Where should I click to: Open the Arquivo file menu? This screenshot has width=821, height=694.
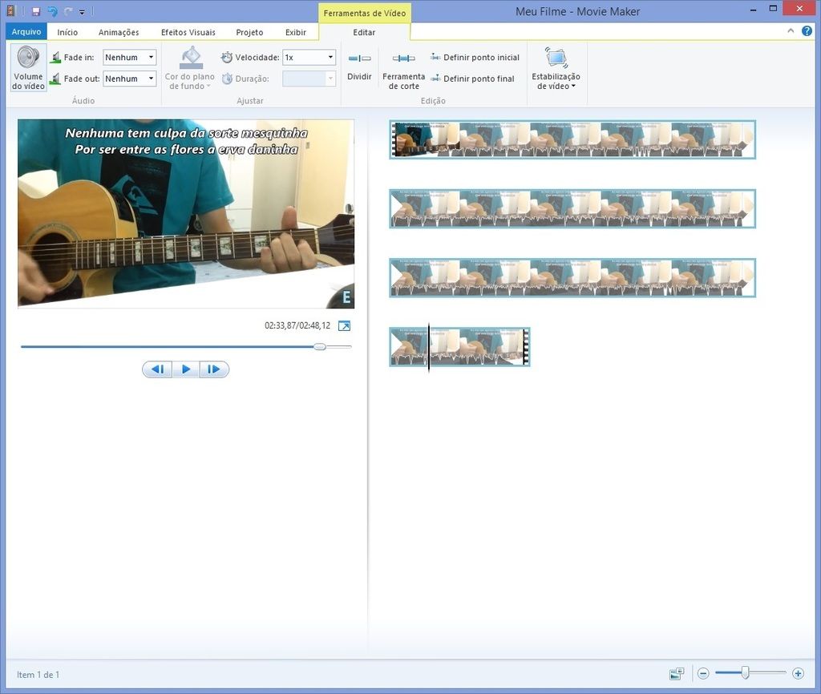click(x=26, y=33)
